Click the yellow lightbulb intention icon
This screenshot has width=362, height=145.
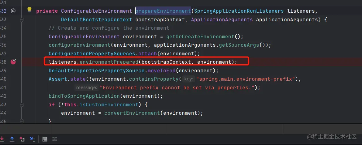(x=29, y=10)
